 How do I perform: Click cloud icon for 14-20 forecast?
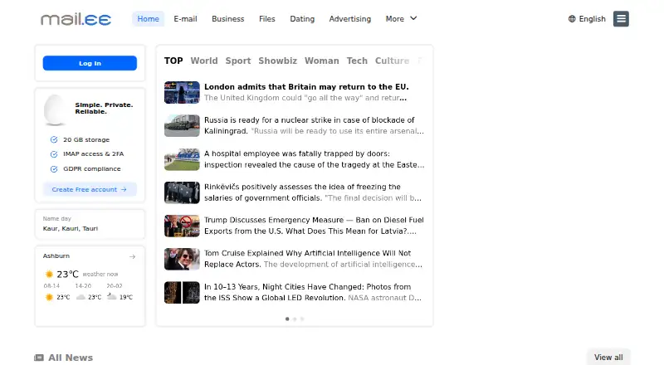[x=81, y=297]
